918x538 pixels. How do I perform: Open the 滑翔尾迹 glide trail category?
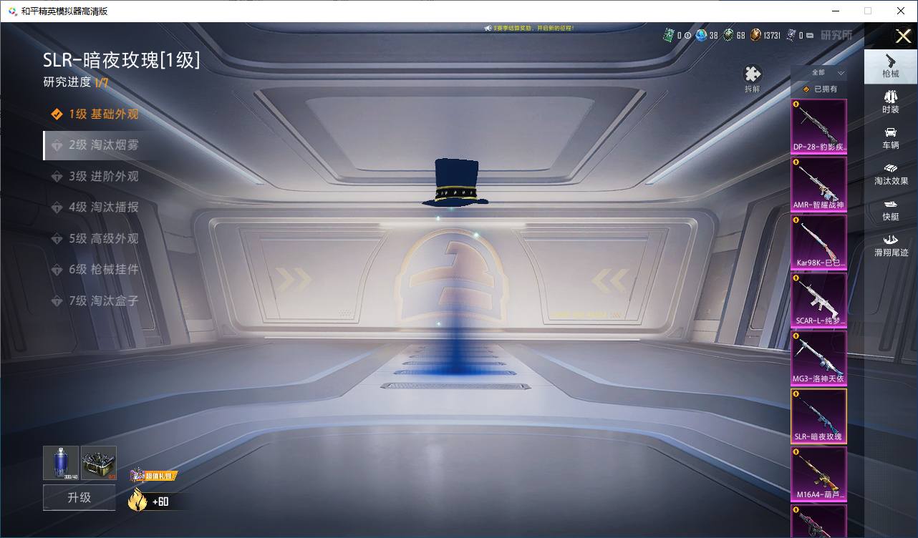pos(890,245)
